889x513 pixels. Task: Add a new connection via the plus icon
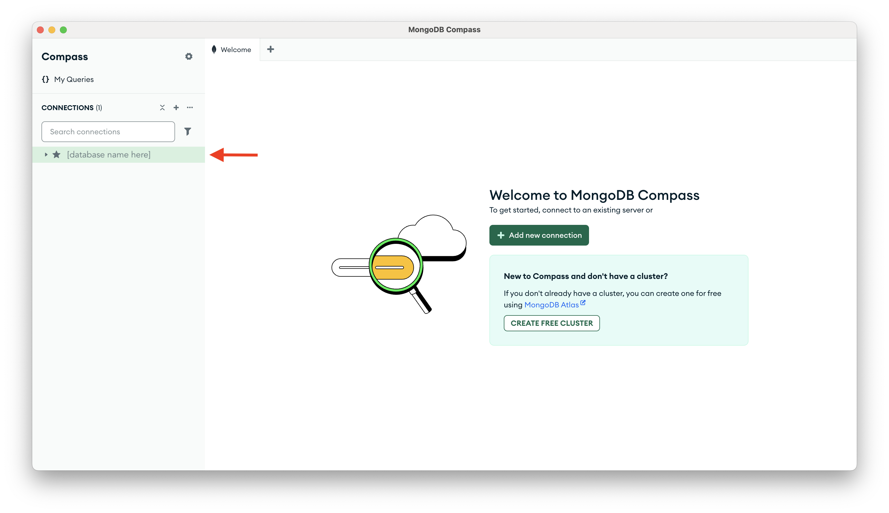(x=176, y=108)
